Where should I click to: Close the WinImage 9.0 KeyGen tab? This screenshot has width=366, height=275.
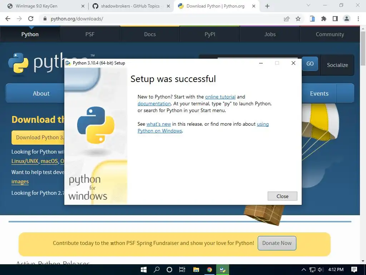pyautogui.click(x=83, y=6)
